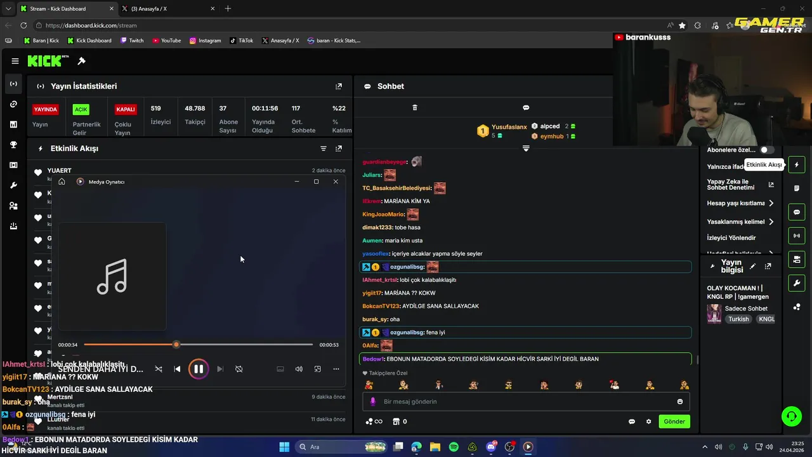Toggle shuffle in Medya Oynatıcı
Image resolution: width=812 pixels, height=457 pixels.
click(159, 369)
